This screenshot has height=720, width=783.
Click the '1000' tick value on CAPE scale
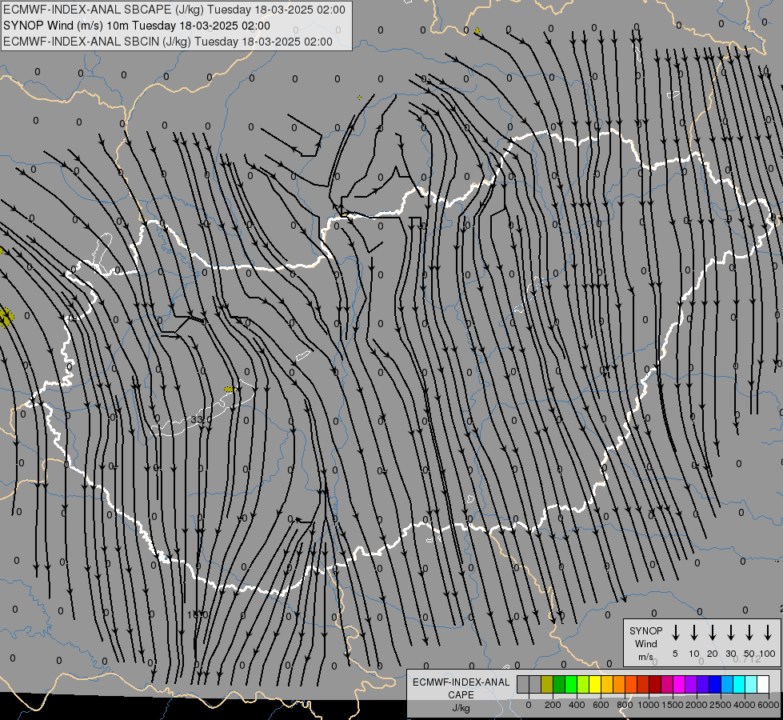pyautogui.click(x=649, y=705)
